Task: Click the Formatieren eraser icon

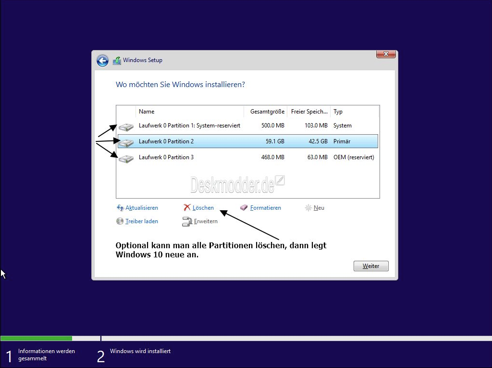Action: (244, 208)
